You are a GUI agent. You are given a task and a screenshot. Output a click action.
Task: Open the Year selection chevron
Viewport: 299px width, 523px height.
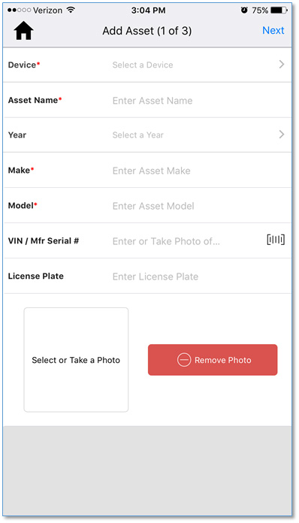282,135
